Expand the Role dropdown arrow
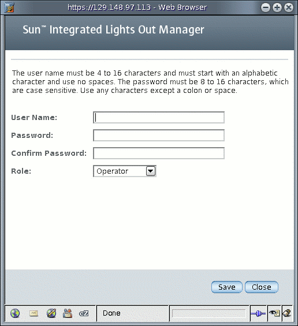 click(x=151, y=171)
